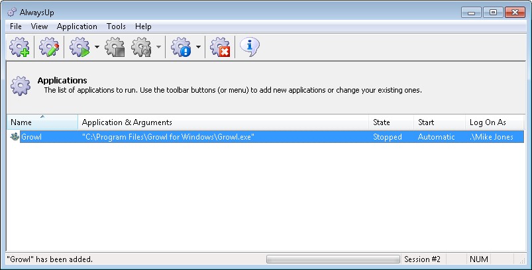The height and width of the screenshot is (270, 532).
Task: Click the Growl.exe path cell
Action: pos(168,137)
